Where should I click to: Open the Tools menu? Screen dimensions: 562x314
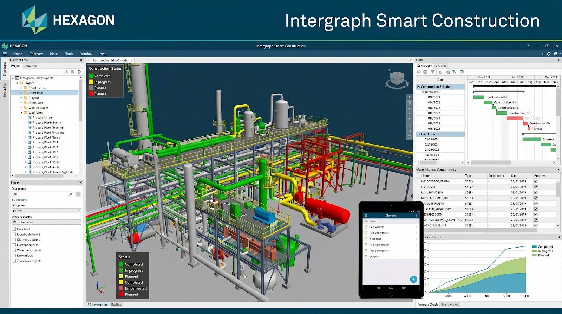pyautogui.click(x=69, y=54)
